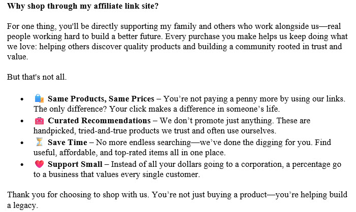Click the hourglass emoji icon

39,142
